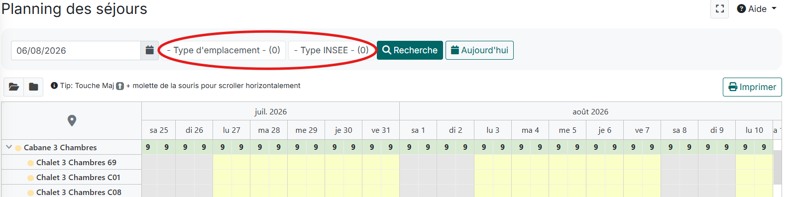Click the sa 8 day header
Image resolution: width=790 pixels, height=197 pixels.
pos(679,130)
